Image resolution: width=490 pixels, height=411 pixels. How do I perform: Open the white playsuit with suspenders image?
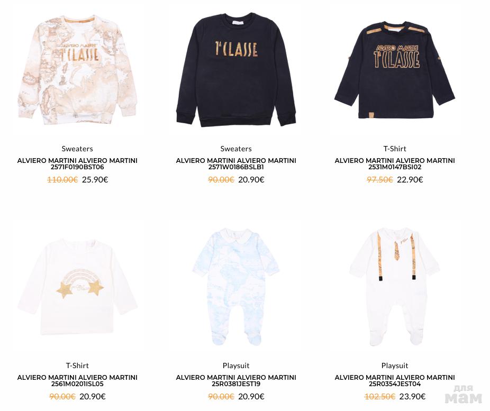pyautogui.click(x=395, y=287)
